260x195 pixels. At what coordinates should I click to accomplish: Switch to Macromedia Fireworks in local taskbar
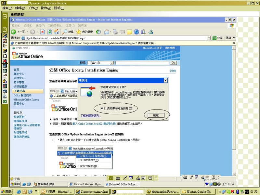point(163,192)
